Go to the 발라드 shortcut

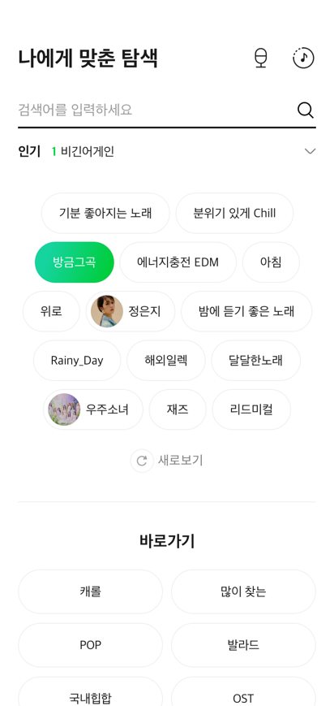244,645
